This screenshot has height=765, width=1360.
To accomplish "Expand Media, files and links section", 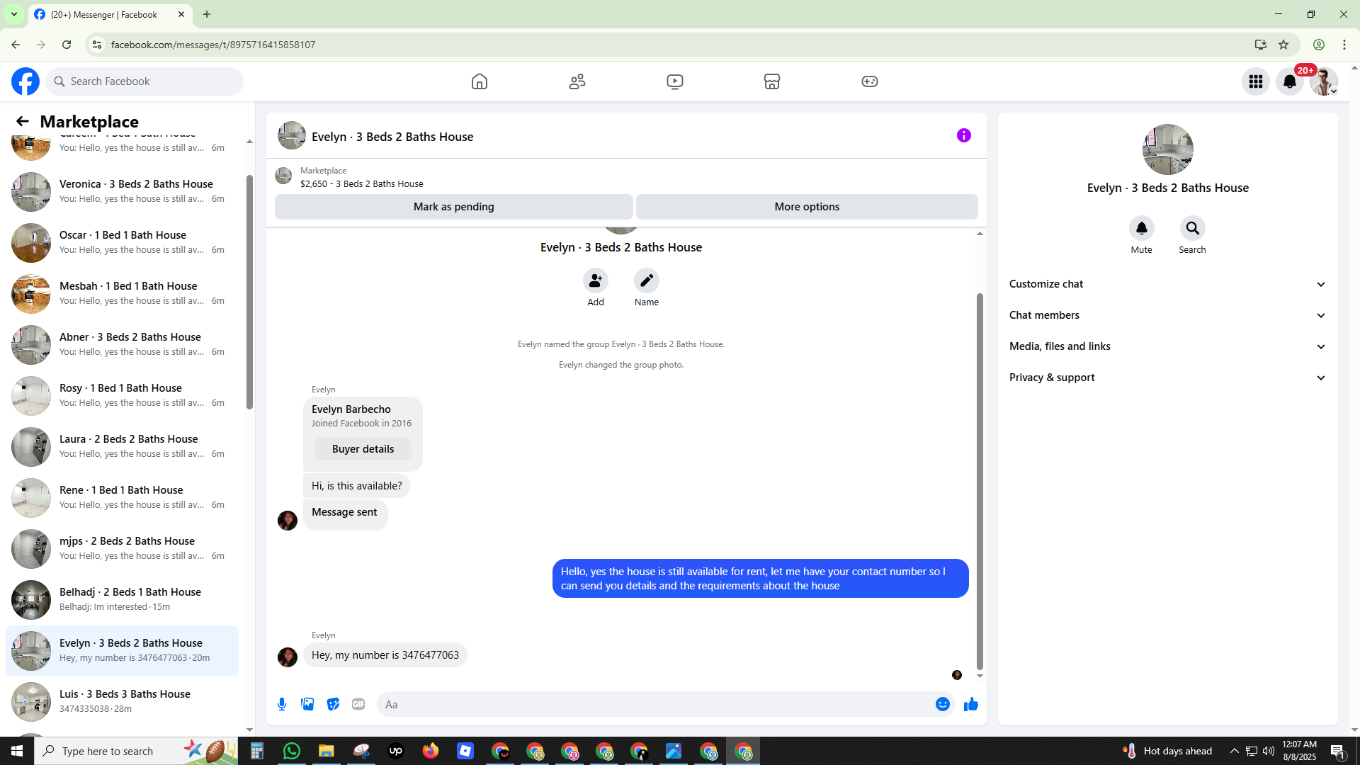I will [1167, 346].
